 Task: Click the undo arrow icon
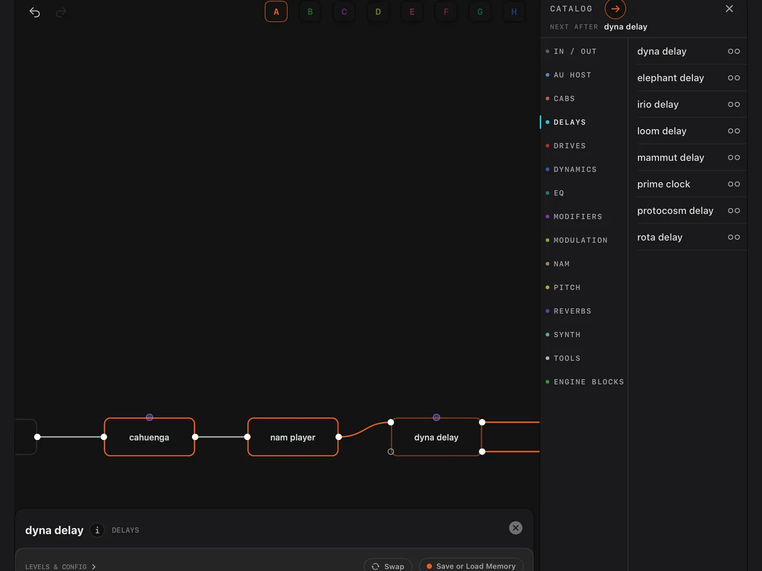(34, 12)
